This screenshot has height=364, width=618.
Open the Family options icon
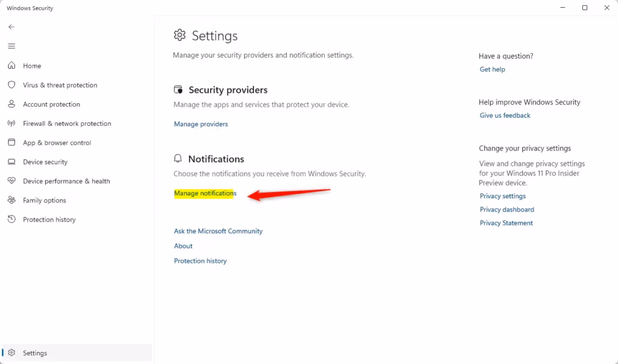pos(11,200)
